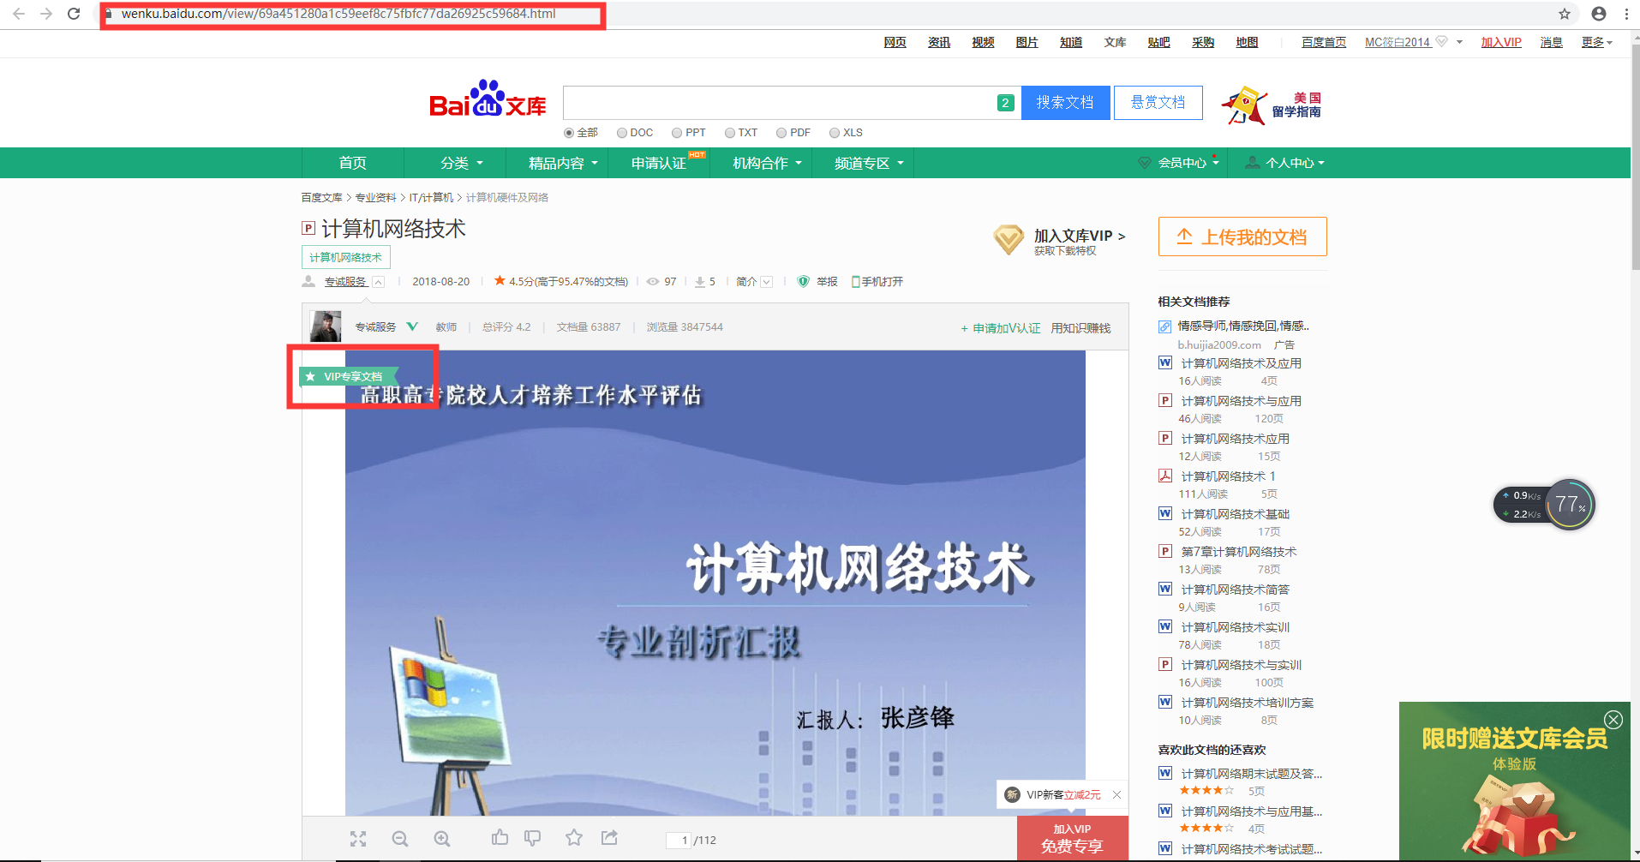Image resolution: width=1640 pixels, height=862 pixels.
Task: Open the 分类 category dropdown
Action: pyautogui.click(x=455, y=163)
